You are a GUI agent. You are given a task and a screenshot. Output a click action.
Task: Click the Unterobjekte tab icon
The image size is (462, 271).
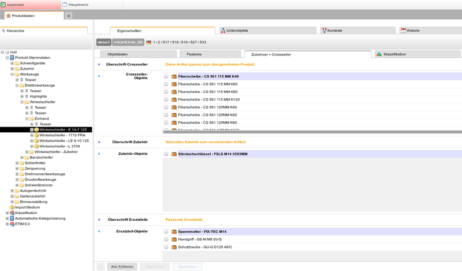coord(223,31)
